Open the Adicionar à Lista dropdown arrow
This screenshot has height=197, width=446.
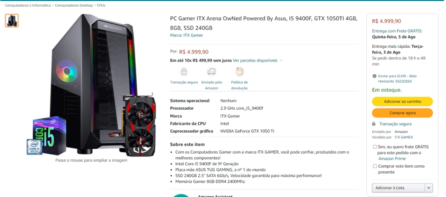pyautogui.click(x=429, y=188)
